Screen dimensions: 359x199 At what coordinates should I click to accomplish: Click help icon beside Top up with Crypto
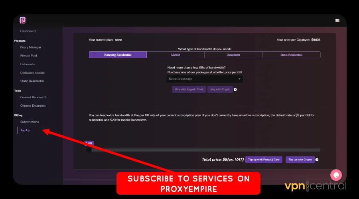point(317,160)
